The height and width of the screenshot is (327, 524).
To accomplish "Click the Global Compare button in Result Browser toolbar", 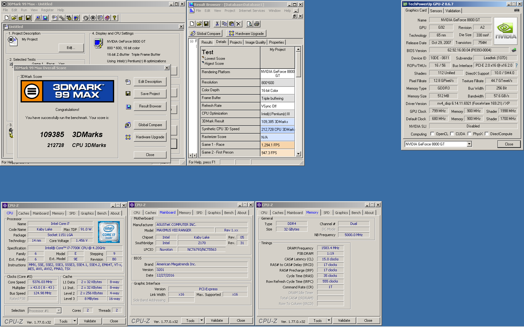I will tap(206, 33).
